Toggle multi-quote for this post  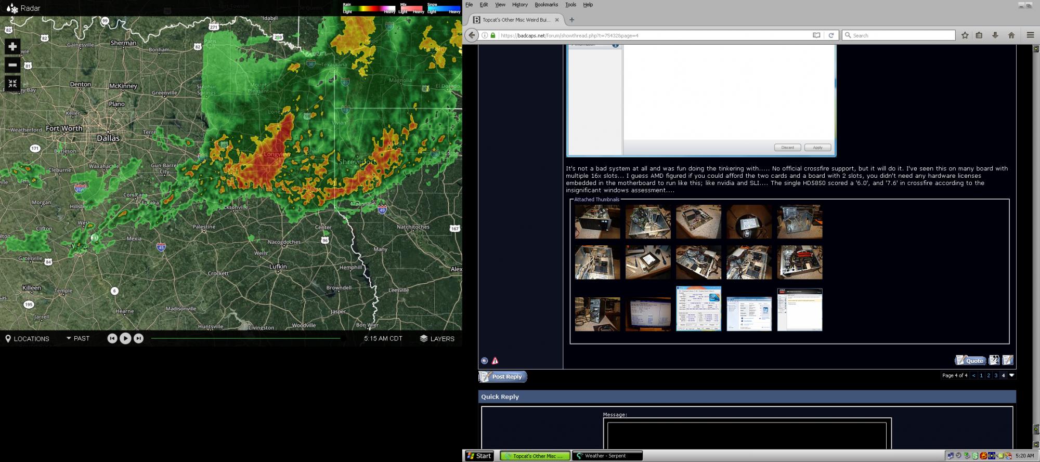pyautogui.click(x=994, y=360)
